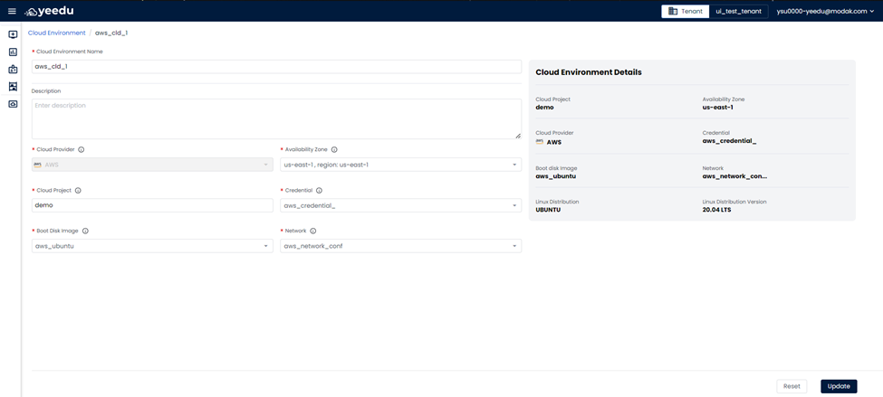Open the ID badge sidebar icon
The height and width of the screenshot is (397, 883).
[x=13, y=69]
